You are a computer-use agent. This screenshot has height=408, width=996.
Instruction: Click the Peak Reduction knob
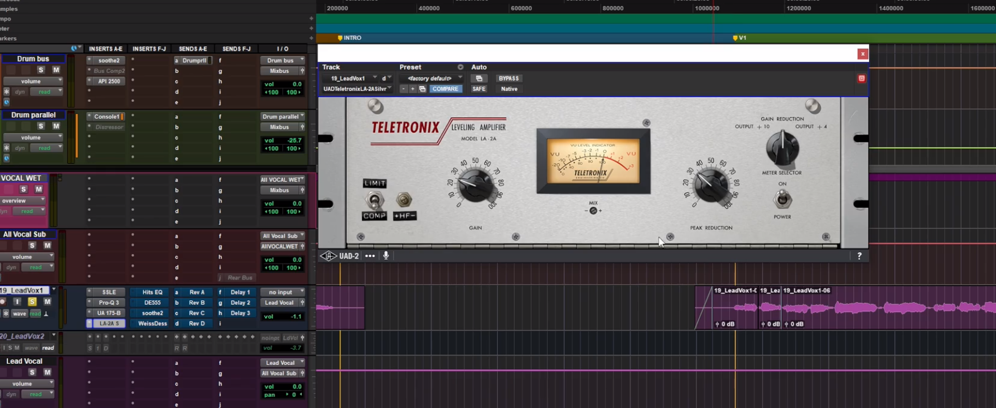pos(710,186)
